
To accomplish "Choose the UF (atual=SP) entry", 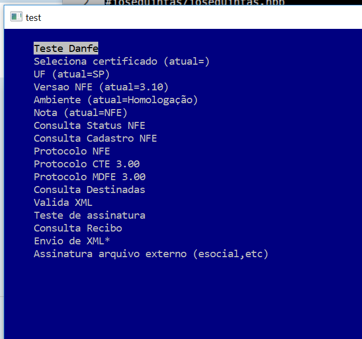I will 72,74.
